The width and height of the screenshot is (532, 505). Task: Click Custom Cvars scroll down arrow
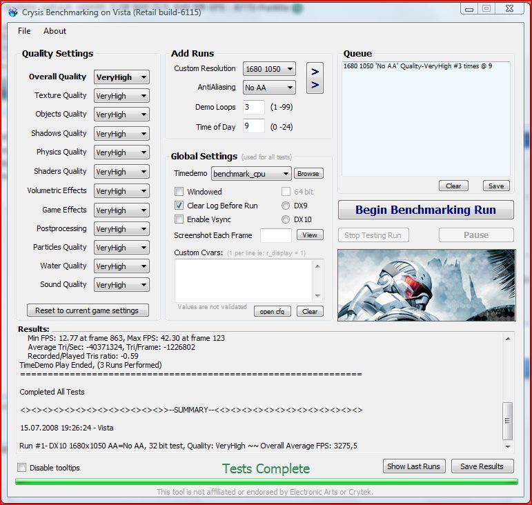[x=317, y=296]
